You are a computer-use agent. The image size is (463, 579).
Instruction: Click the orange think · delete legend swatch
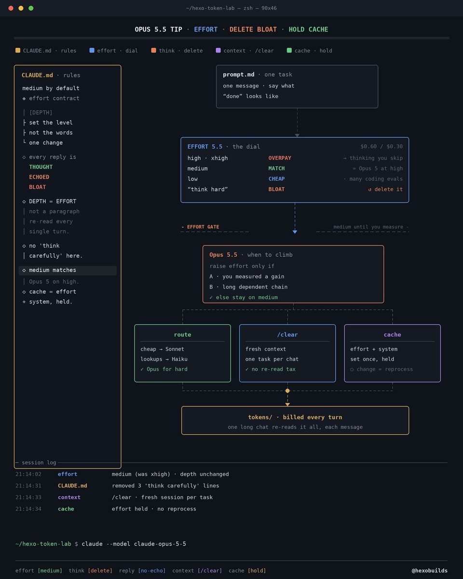tap(153, 51)
